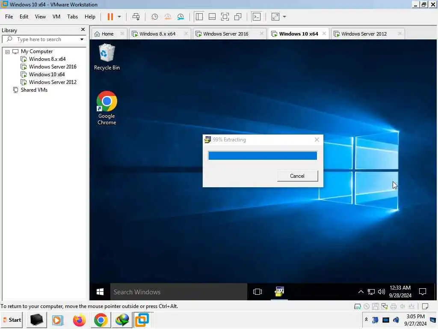The width and height of the screenshot is (438, 329).
Task: Select the Recycle Bin desktop icon
Action: pos(107,57)
